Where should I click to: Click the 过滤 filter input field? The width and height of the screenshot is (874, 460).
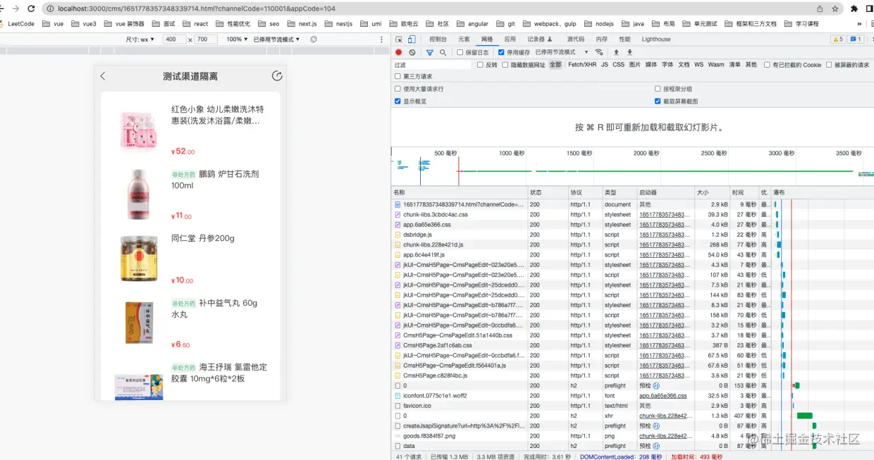431,65
